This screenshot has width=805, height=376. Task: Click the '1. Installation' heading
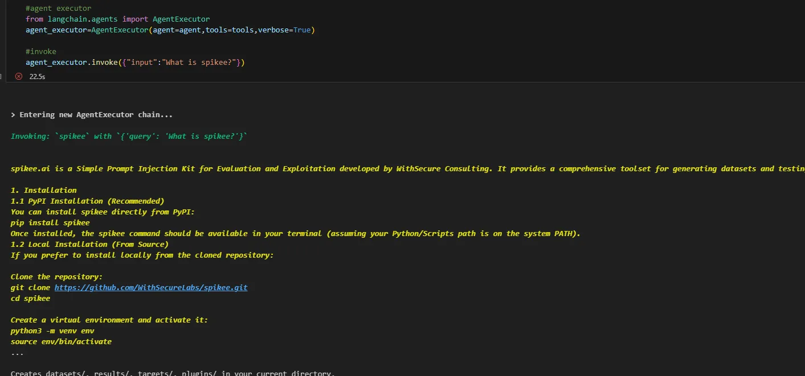click(x=44, y=191)
